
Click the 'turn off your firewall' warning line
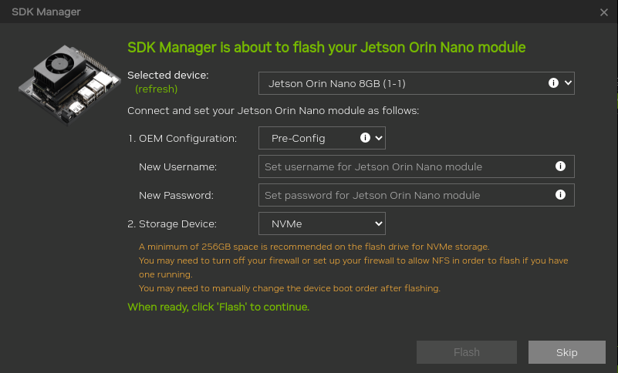pos(353,267)
